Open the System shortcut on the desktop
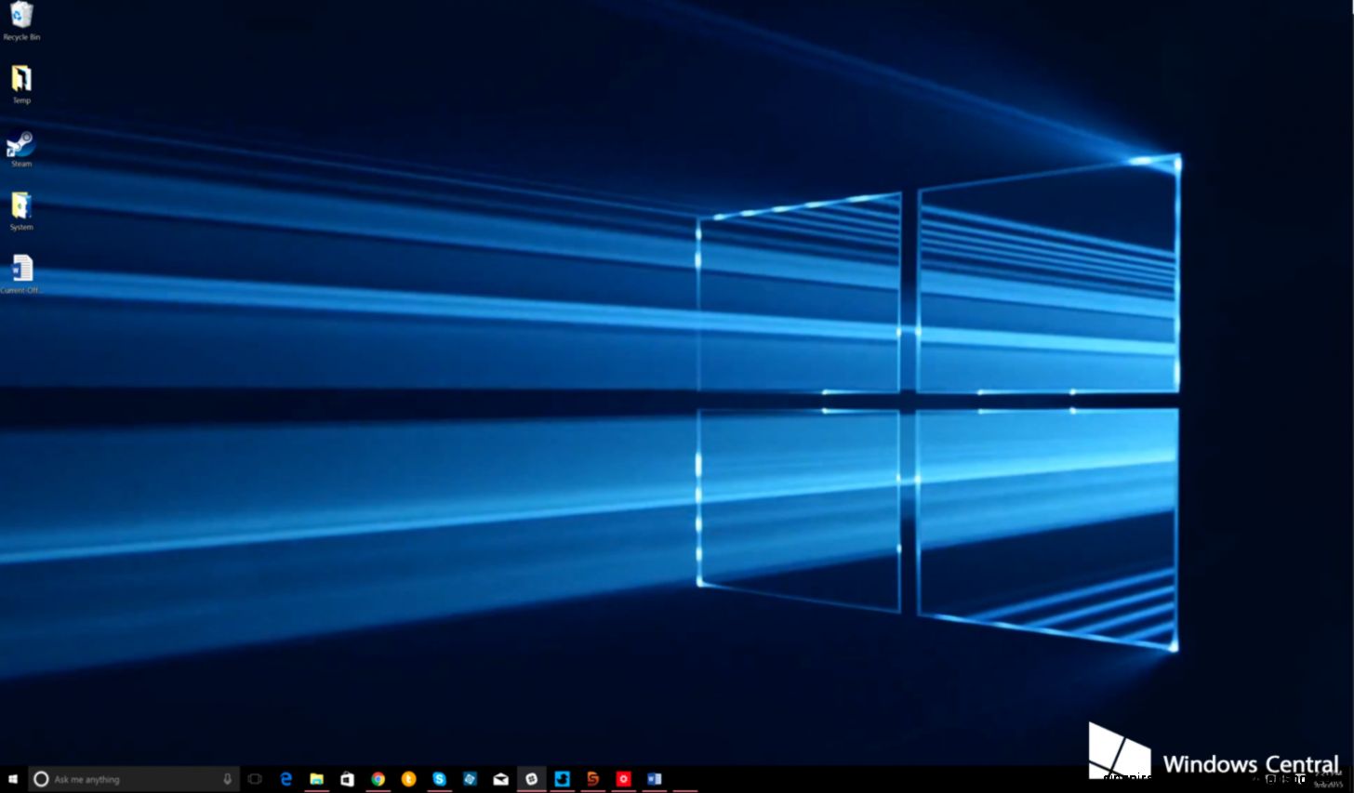The height and width of the screenshot is (793, 1354). [x=20, y=206]
